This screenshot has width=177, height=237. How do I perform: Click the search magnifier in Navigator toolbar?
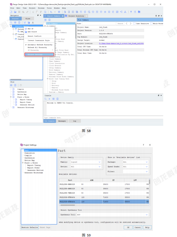point(11,23)
